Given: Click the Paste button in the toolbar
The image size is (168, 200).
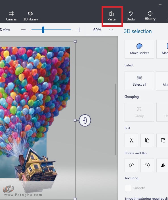Looking at the screenshot, I should (x=112, y=16).
